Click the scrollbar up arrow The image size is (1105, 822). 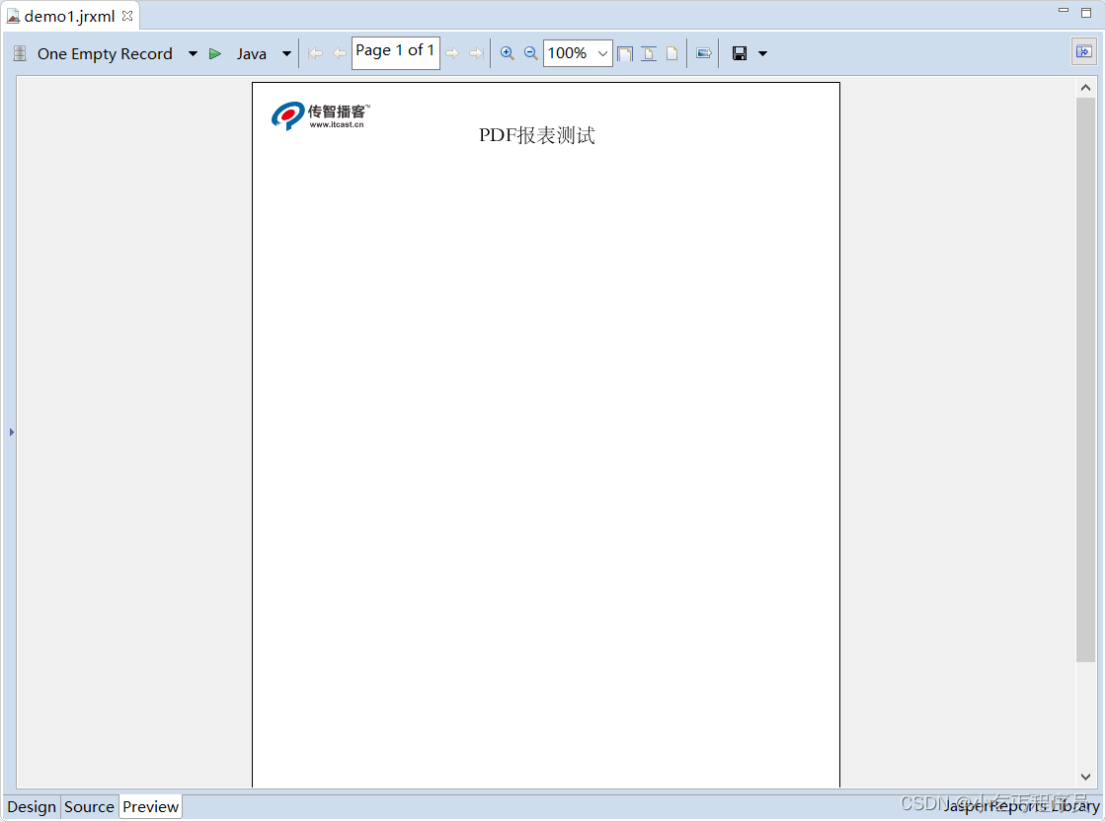1085,88
